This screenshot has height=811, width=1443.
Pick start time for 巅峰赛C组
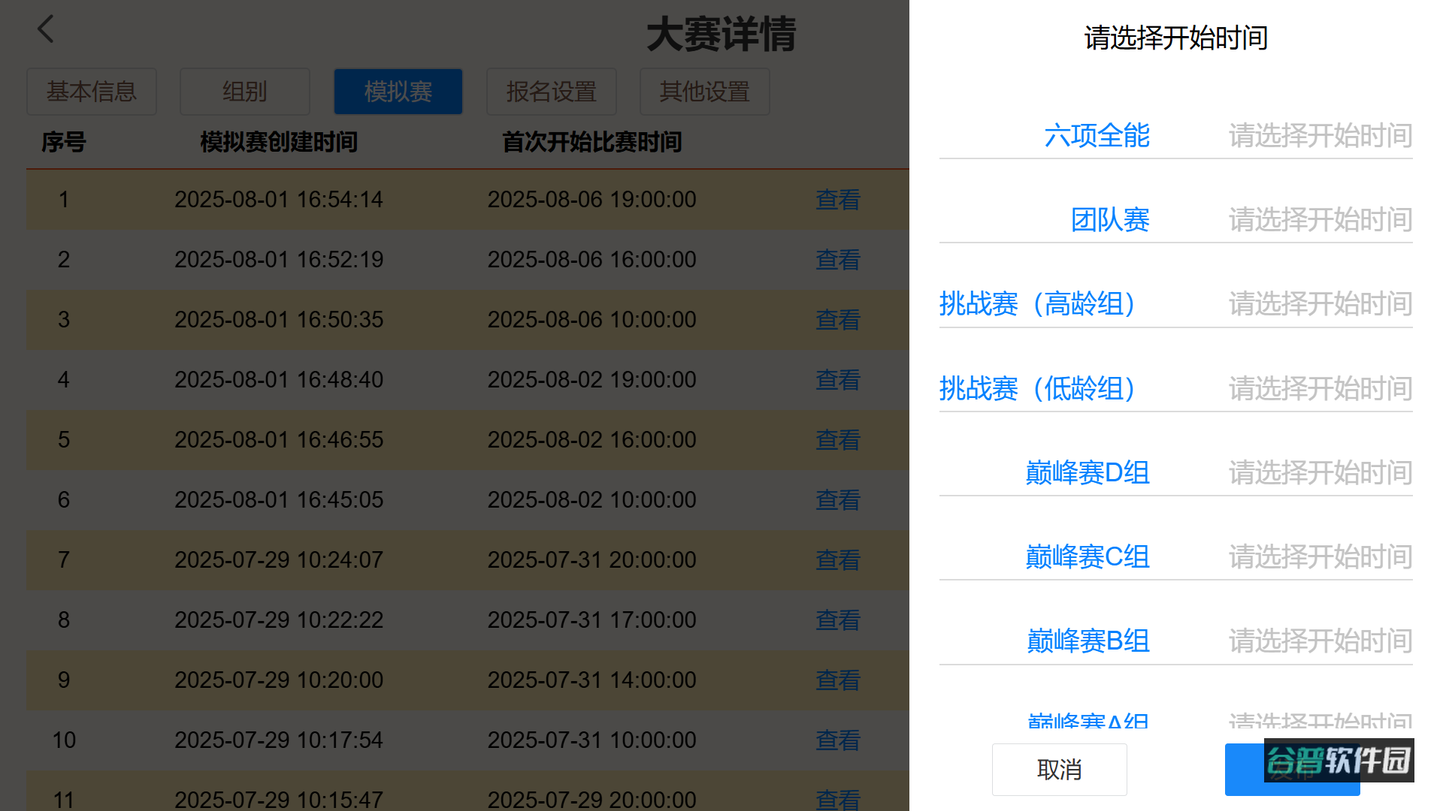point(1320,557)
